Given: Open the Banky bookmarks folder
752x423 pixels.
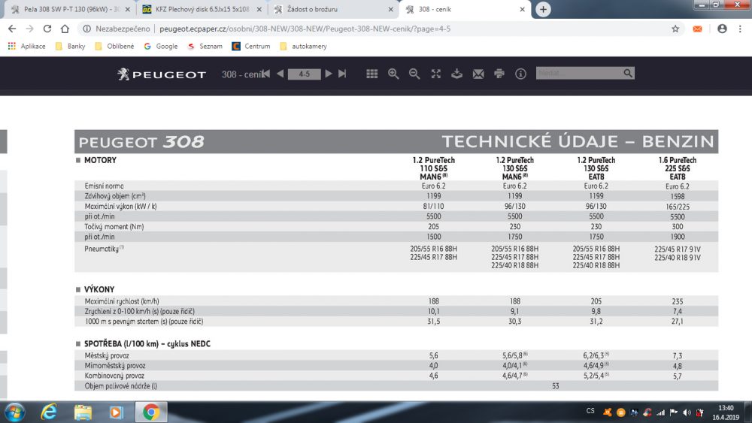Looking at the screenshot, I should pos(71,46).
